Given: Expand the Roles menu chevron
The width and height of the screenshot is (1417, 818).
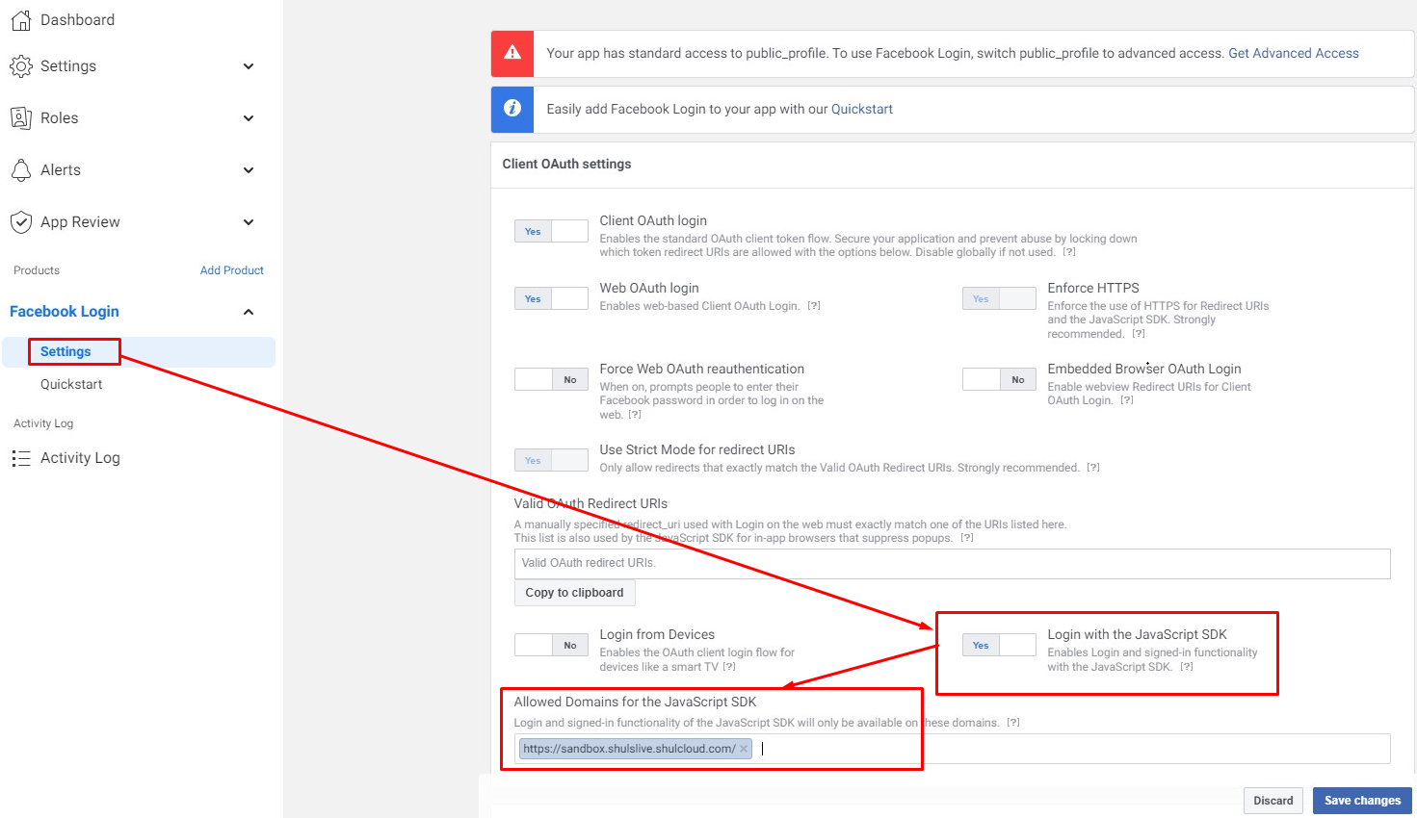Looking at the screenshot, I should click(249, 118).
